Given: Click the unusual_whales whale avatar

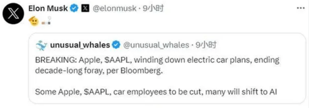Looking at the screenshot, I should click(x=41, y=46).
